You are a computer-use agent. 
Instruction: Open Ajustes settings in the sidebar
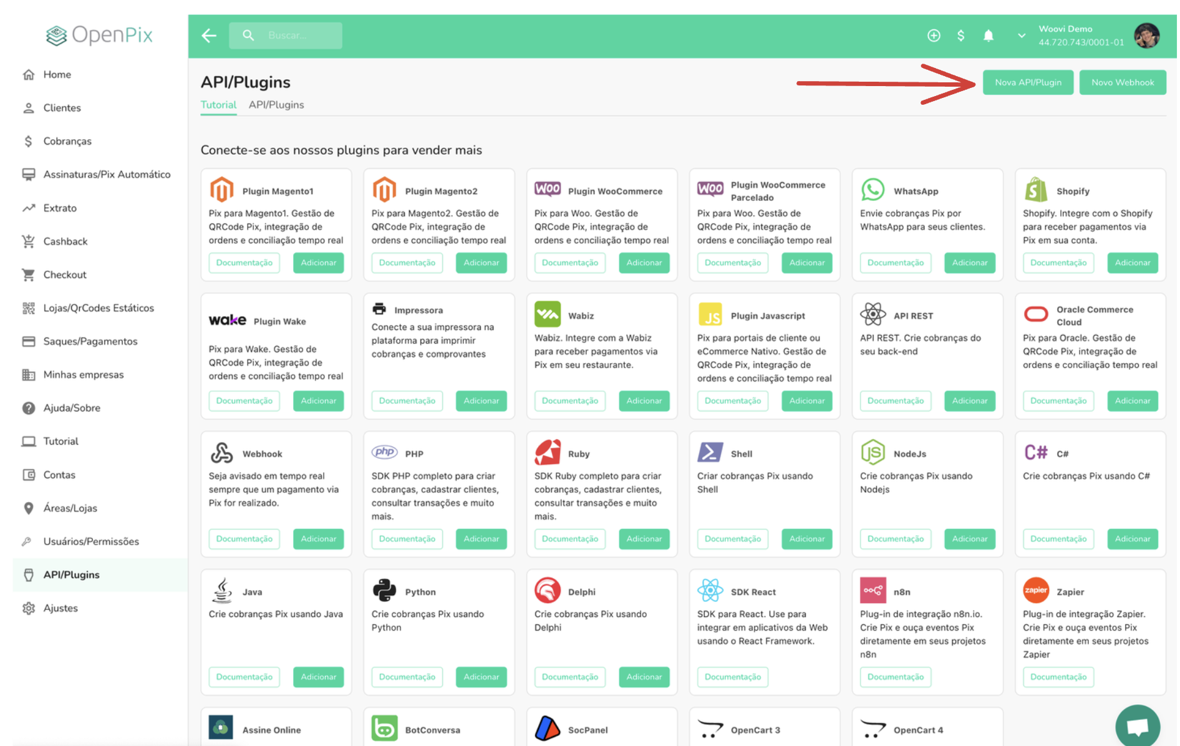point(60,608)
